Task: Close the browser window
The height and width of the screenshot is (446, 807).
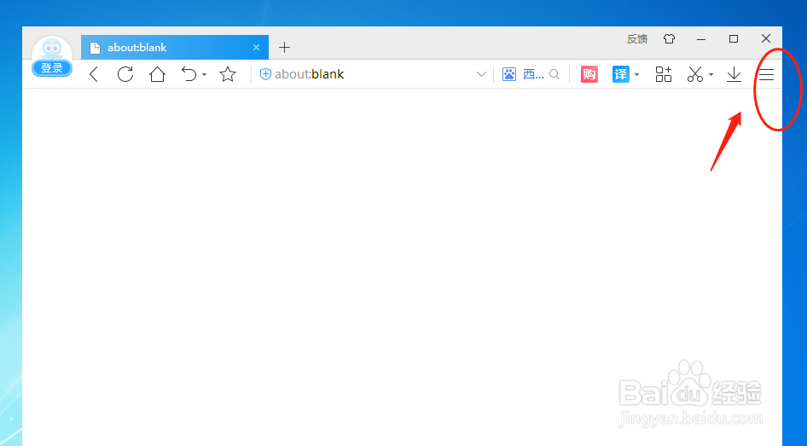Action: pyautogui.click(x=766, y=38)
